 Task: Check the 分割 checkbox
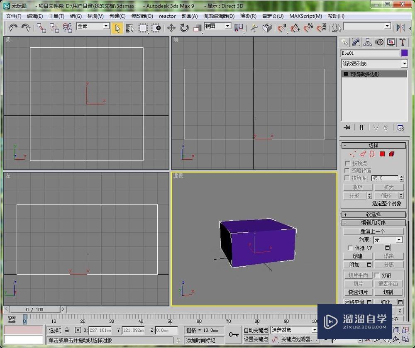(377, 275)
